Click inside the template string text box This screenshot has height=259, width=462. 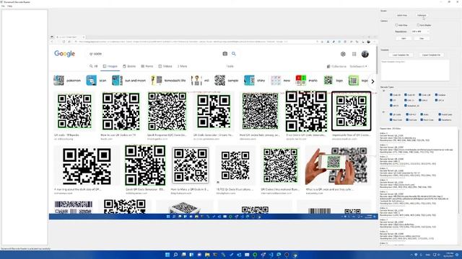coord(415,71)
